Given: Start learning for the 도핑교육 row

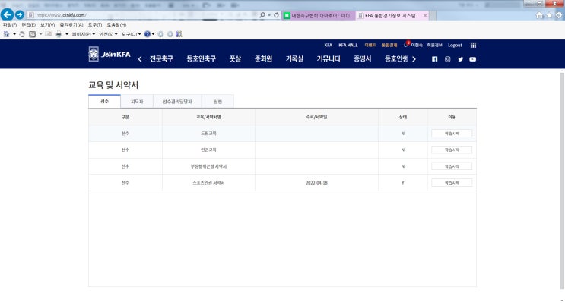Looking at the screenshot, I should pos(452,134).
